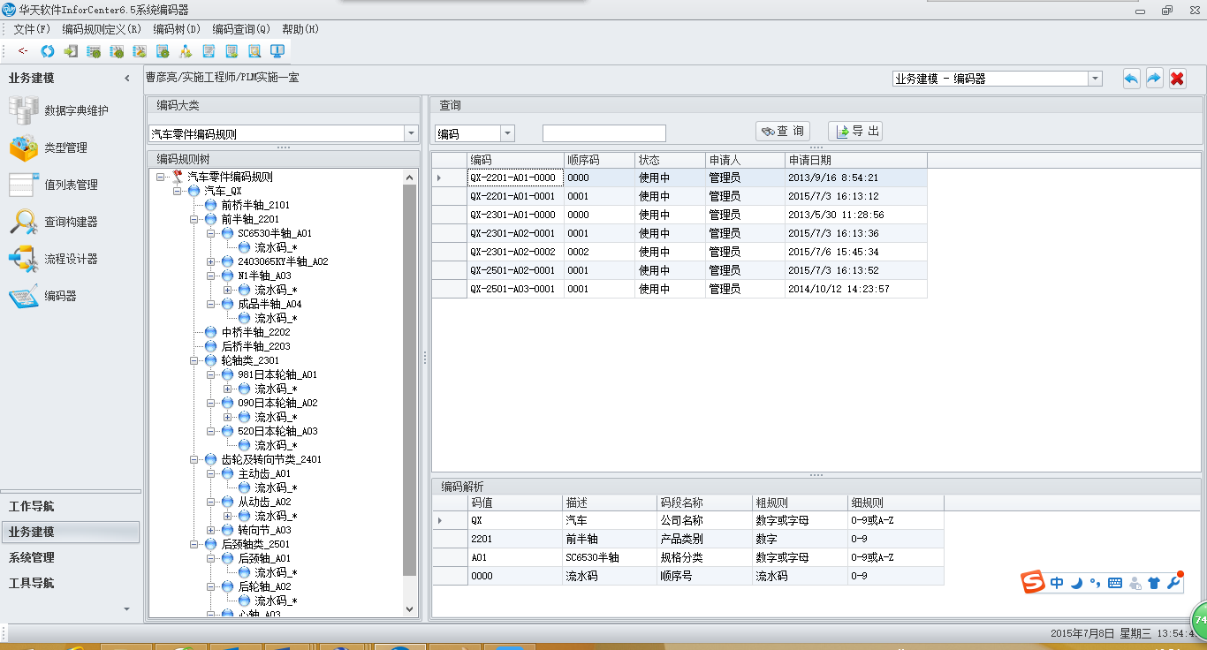1207x650 pixels.
Task: Toggle full/half width with the moon icon
Action: pyautogui.click(x=1077, y=582)
